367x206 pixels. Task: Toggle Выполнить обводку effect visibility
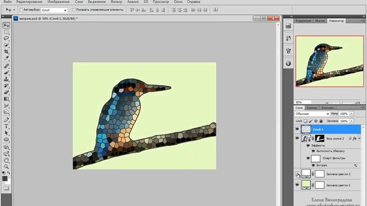point(313,151)
